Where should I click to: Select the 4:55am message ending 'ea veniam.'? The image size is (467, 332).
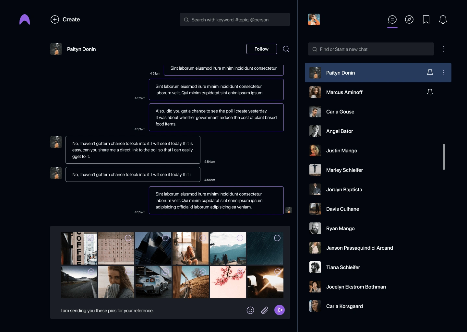(216, 200)
